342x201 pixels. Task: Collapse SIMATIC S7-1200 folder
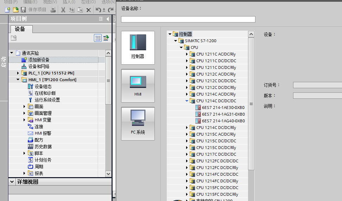176,41
